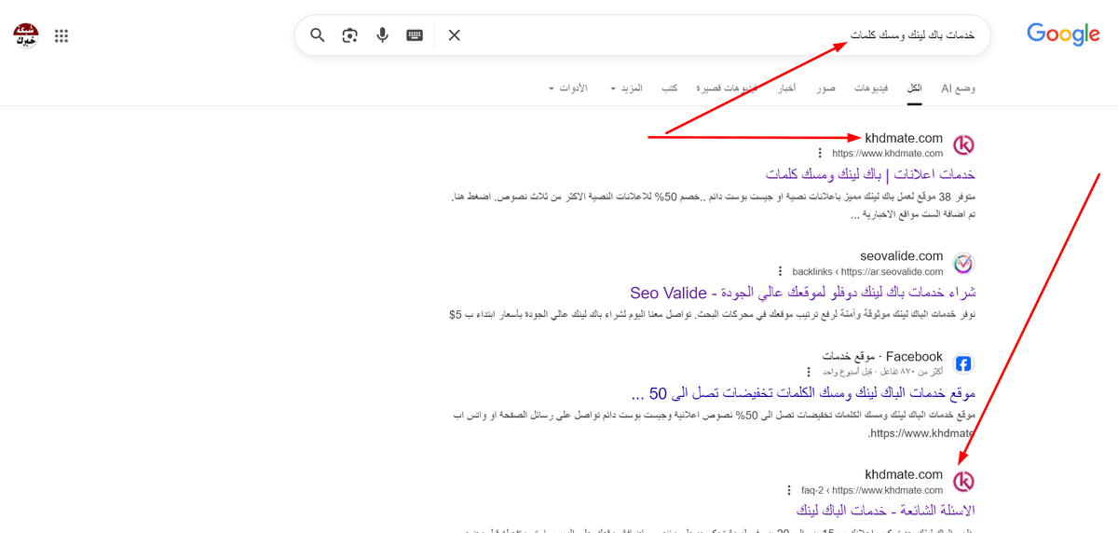Open الاسئلة الشائعة - خدمات الباك لينك link
Viewport: 1118px width, 533px height.
pyautogui.click(x=886, y=511)
